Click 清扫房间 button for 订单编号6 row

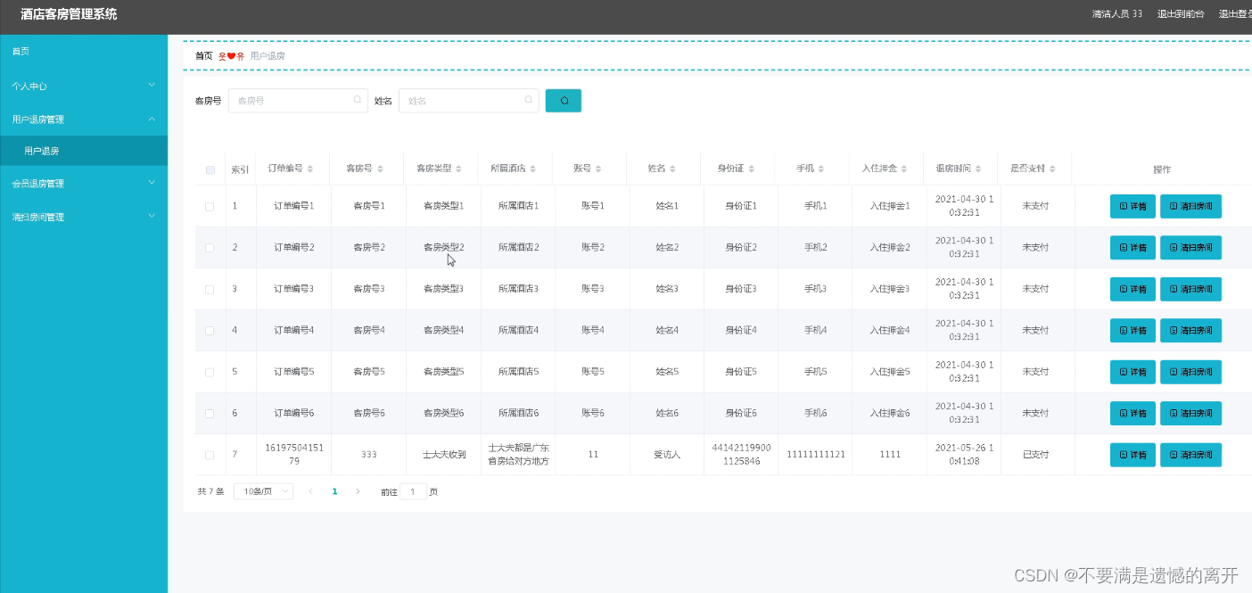coord(1190,414)
